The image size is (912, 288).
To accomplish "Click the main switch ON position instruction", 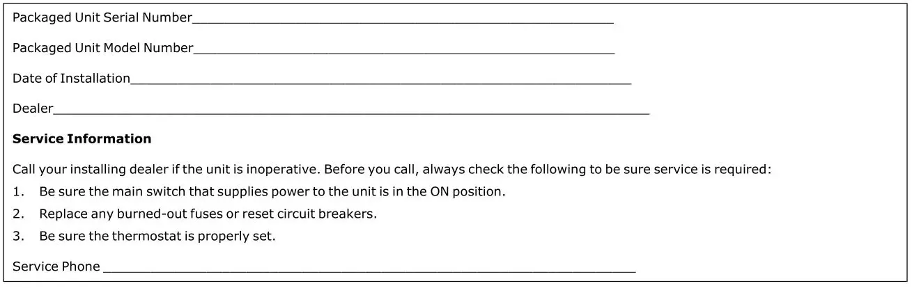I will coord(272,191).
